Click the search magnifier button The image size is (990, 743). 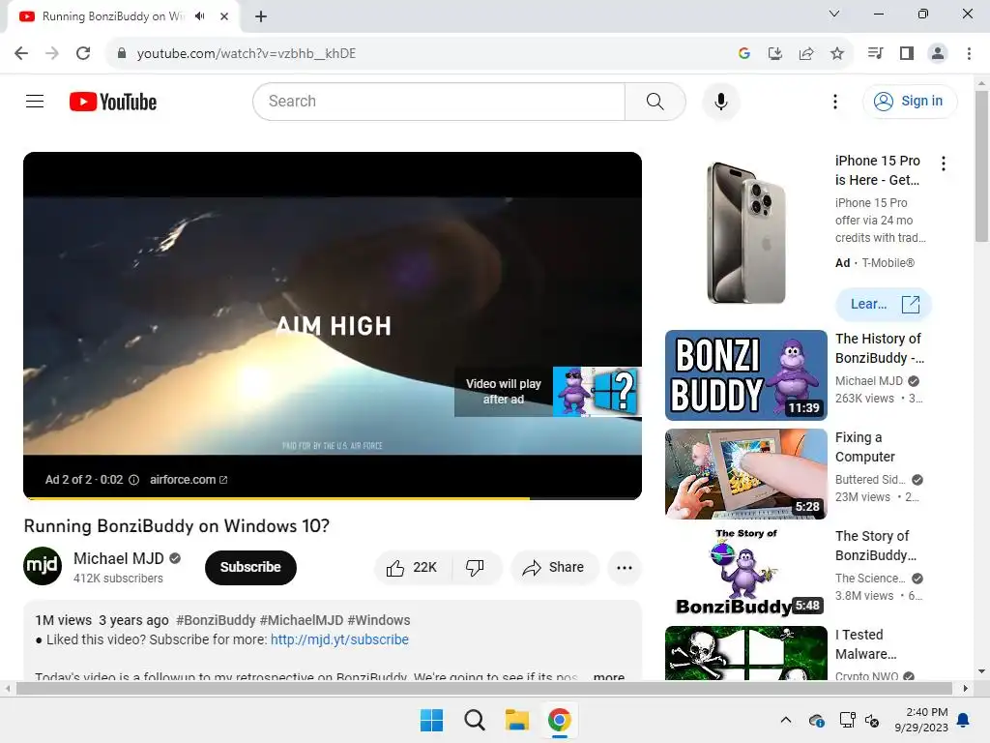coord(655,101)
